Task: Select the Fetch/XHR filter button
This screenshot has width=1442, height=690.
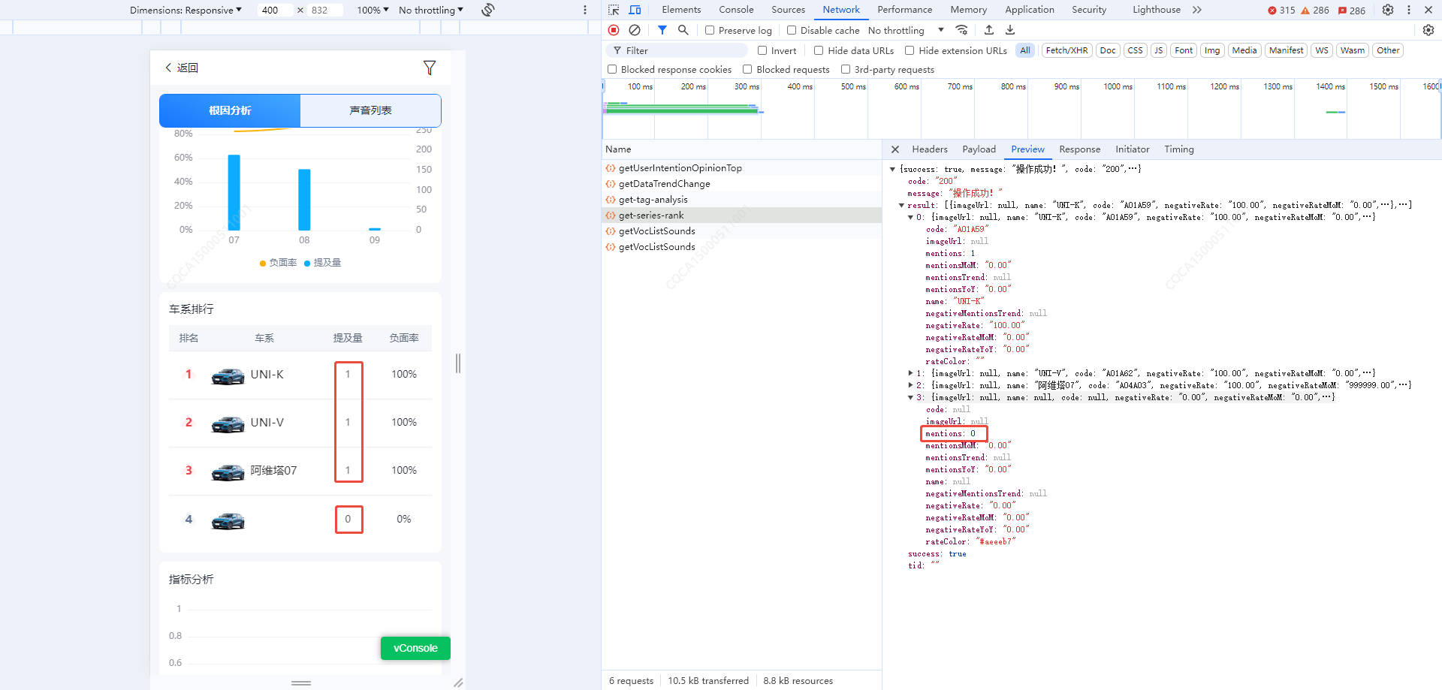Action: 1066,50
